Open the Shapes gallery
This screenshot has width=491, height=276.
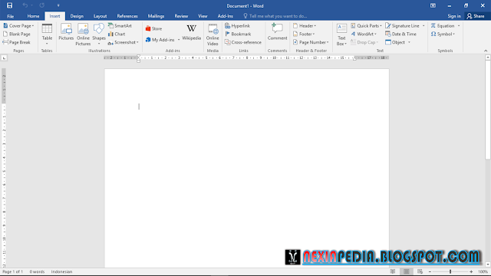[x=99, y=34]
